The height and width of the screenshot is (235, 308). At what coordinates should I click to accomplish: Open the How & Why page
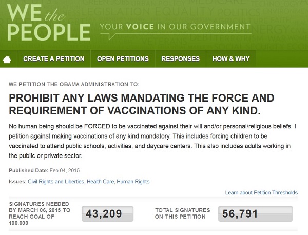(231, 58)
